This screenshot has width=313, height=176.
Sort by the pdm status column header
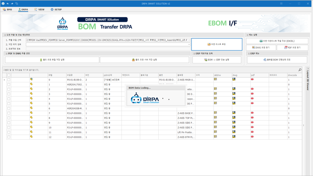112,75
